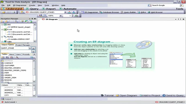Toggle the AutoCommit status indicator

9,102
